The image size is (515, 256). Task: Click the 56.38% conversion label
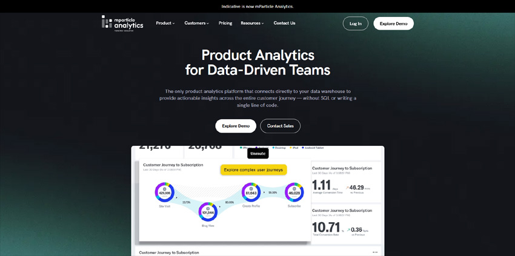click(x=273, y=192)
